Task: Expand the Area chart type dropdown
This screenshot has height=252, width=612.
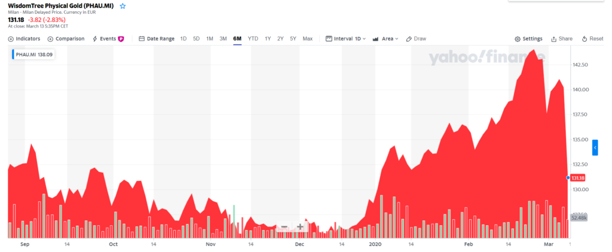Action: (385, 39)
